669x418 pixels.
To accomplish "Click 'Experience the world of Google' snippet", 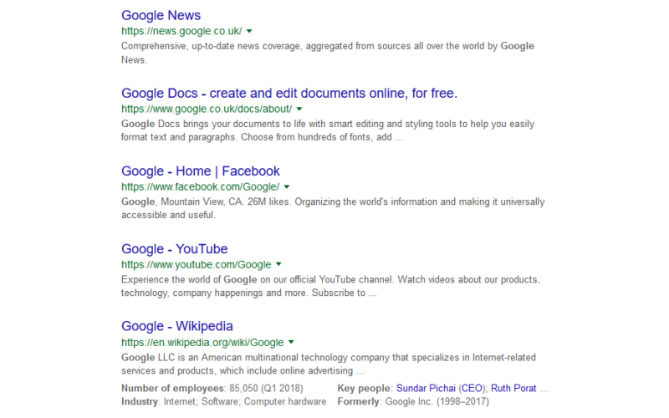I will (x=330, y=286).
